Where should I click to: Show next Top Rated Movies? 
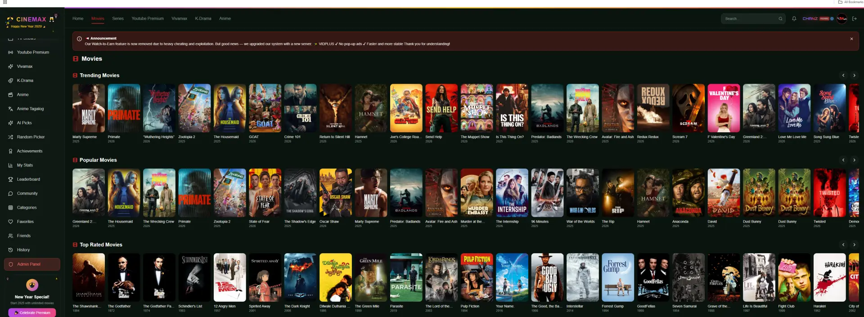[x=854, y=245]
